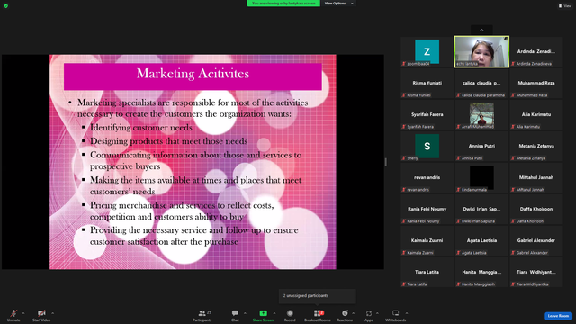The image size is (576, 324).
Task: Expand apps options arrow beside Apps
Action: [377, 313]
